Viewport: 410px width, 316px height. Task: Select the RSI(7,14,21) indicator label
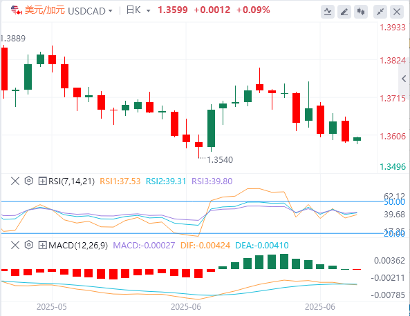(71, 181)
